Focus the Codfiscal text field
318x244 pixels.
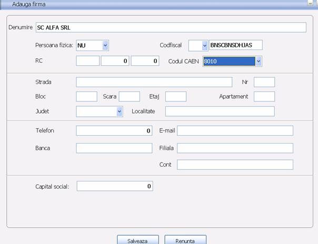[x=235, y=46]
